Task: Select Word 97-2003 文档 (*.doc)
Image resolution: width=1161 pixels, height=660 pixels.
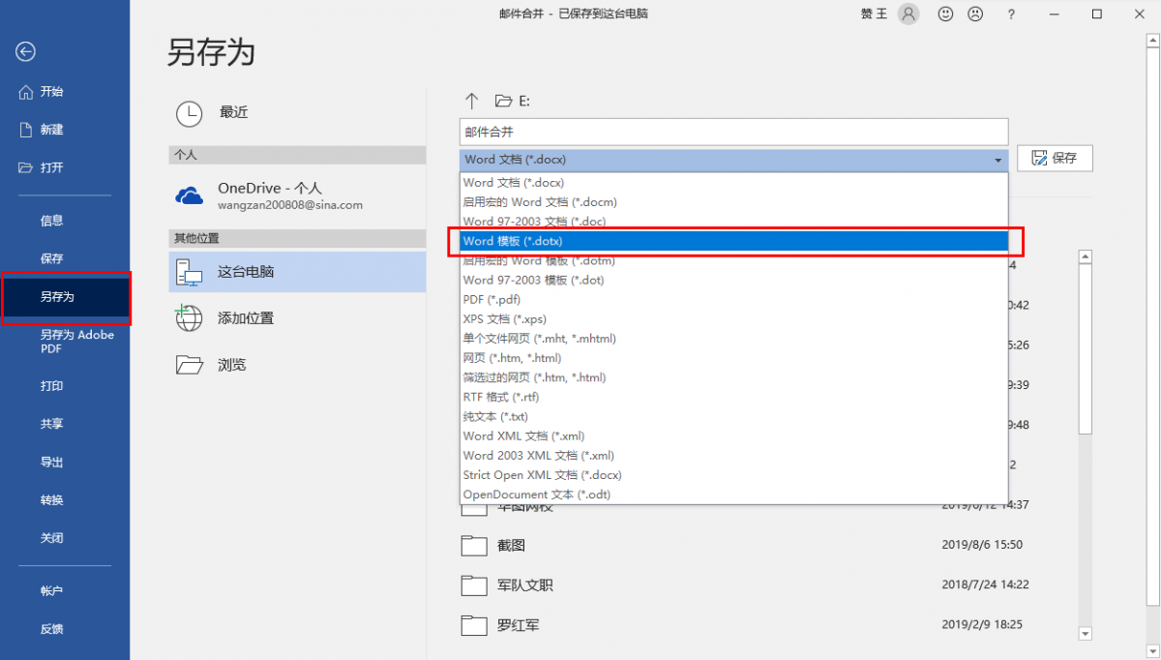Action: coord(734,222)
